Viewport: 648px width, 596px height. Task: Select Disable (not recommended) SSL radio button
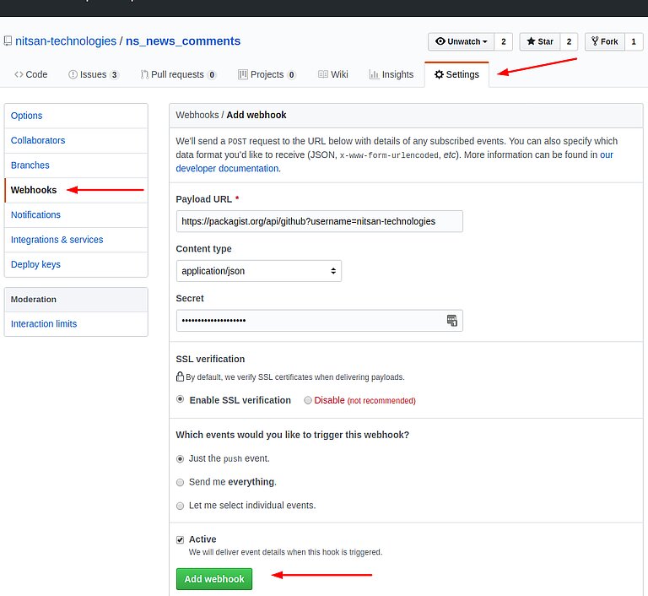point(308,400)
